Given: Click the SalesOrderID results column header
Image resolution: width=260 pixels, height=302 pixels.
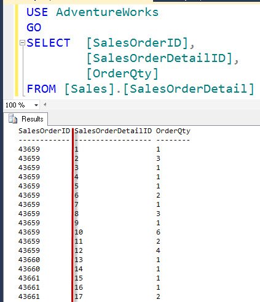Looking at the screenshot, I should [x=44, y=131].
